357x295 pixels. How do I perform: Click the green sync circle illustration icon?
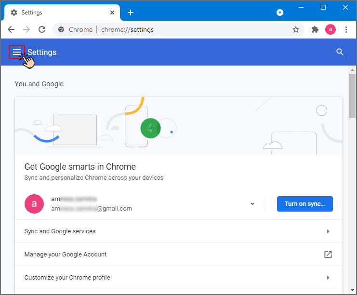(x=150, y=128)
